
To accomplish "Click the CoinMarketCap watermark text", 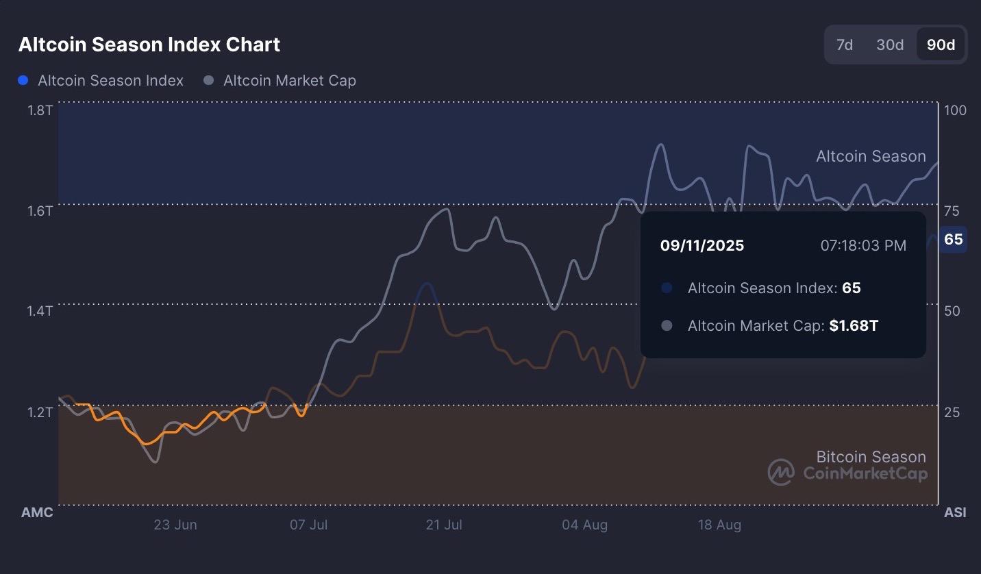I will click(865, 473).
